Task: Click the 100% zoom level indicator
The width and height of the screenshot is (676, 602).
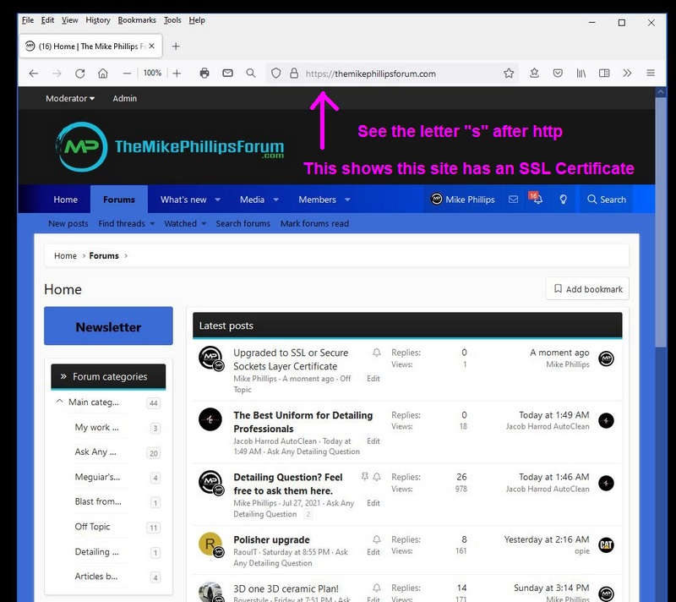Action: (152, 73)
